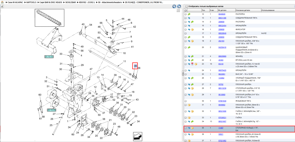Open part number 87061649 link
Viewport: 295px width, 142px height.
pyautogui.click(x=222, y=101)
